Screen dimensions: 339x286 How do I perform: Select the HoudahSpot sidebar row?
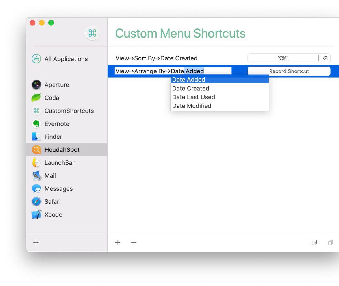click(x=66, y=149)
